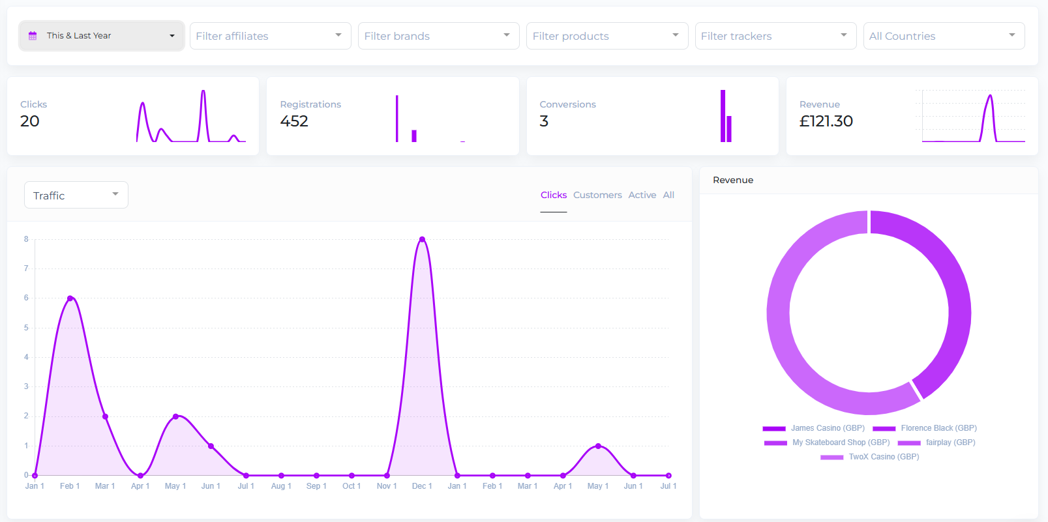The height and width of the screenshot is (522, 1048).
Task: Click the Registrations card label
Action: pos(310,104)
